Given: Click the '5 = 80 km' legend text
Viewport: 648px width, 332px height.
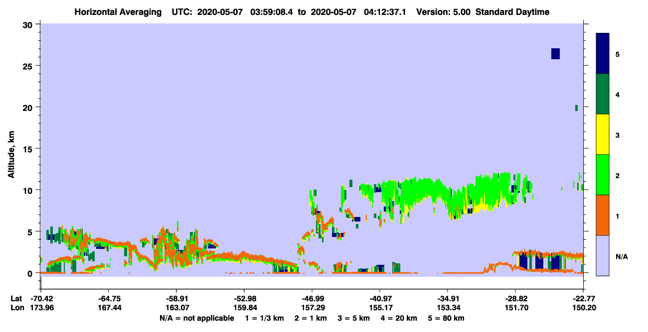Looking at the screenshot, I should [446, 318].
